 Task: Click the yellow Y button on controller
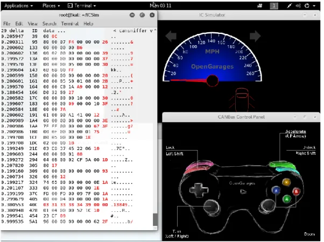[x=286, y=182]
